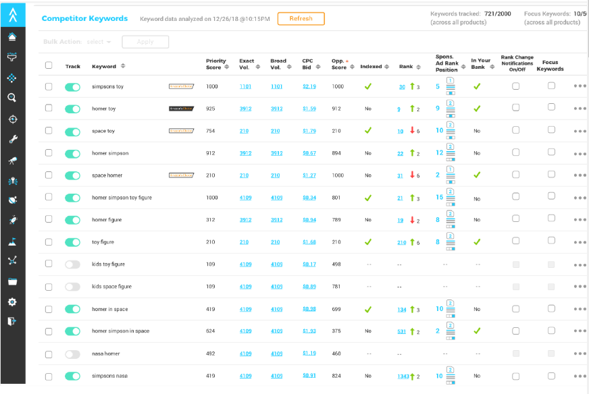Click the logout icon in sidebar
The width and height of the screenshot is (589, 394).
tap(12, 321)
